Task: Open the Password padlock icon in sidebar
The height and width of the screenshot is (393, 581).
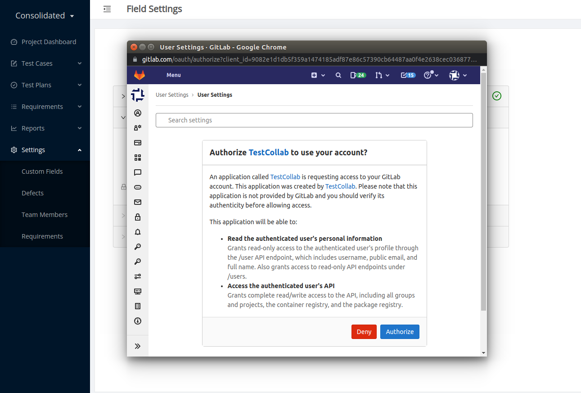Action: pos(138,217)
